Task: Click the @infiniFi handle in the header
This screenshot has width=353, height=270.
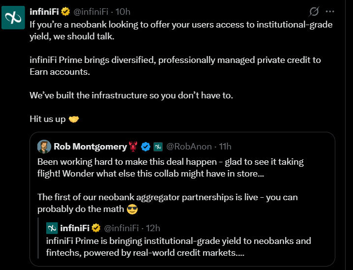Action: [91, 12]
